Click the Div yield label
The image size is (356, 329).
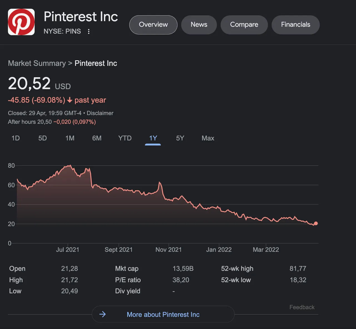point(128,291)
